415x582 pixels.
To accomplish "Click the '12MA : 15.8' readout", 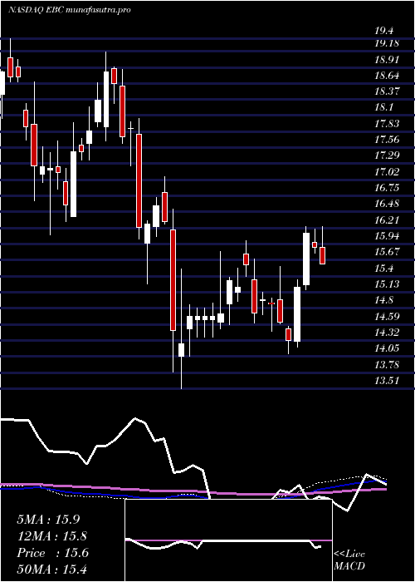I will pyautogui.click(x=51, y=536).
